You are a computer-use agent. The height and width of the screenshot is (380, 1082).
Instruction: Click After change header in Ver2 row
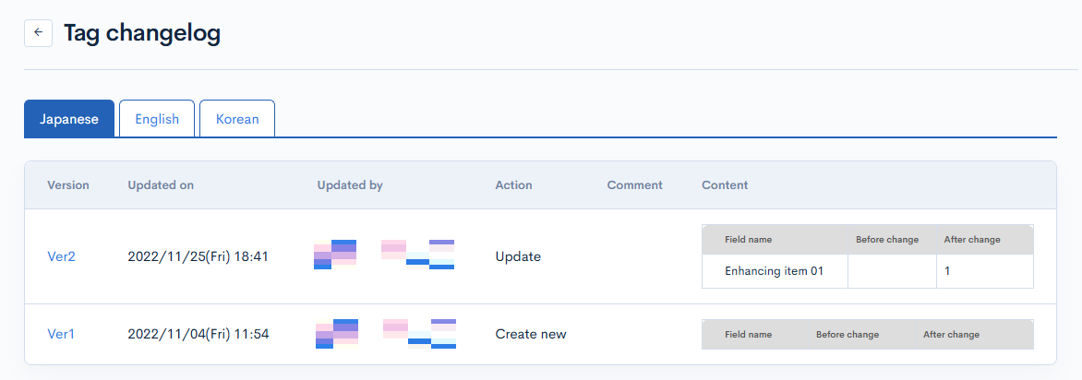tap(971, 239)
